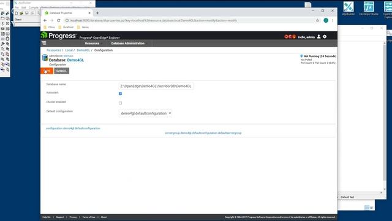Click the browser back arrow
The image size is (392, 221).
(45, 20)
